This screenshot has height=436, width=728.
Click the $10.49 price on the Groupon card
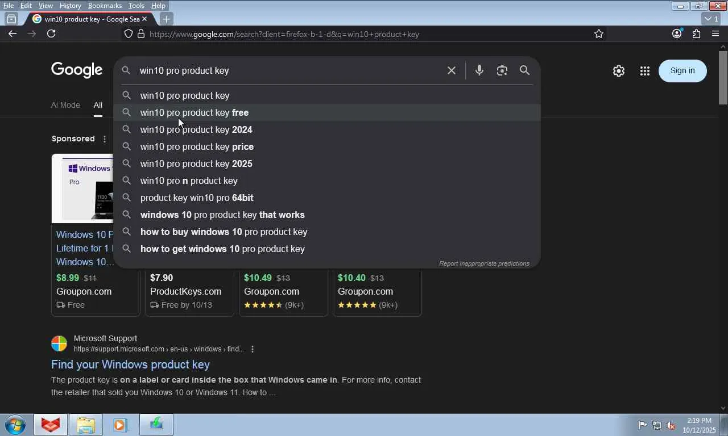(258, 278)
